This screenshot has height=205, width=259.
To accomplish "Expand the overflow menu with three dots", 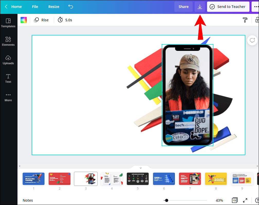I will pos(257,7).
